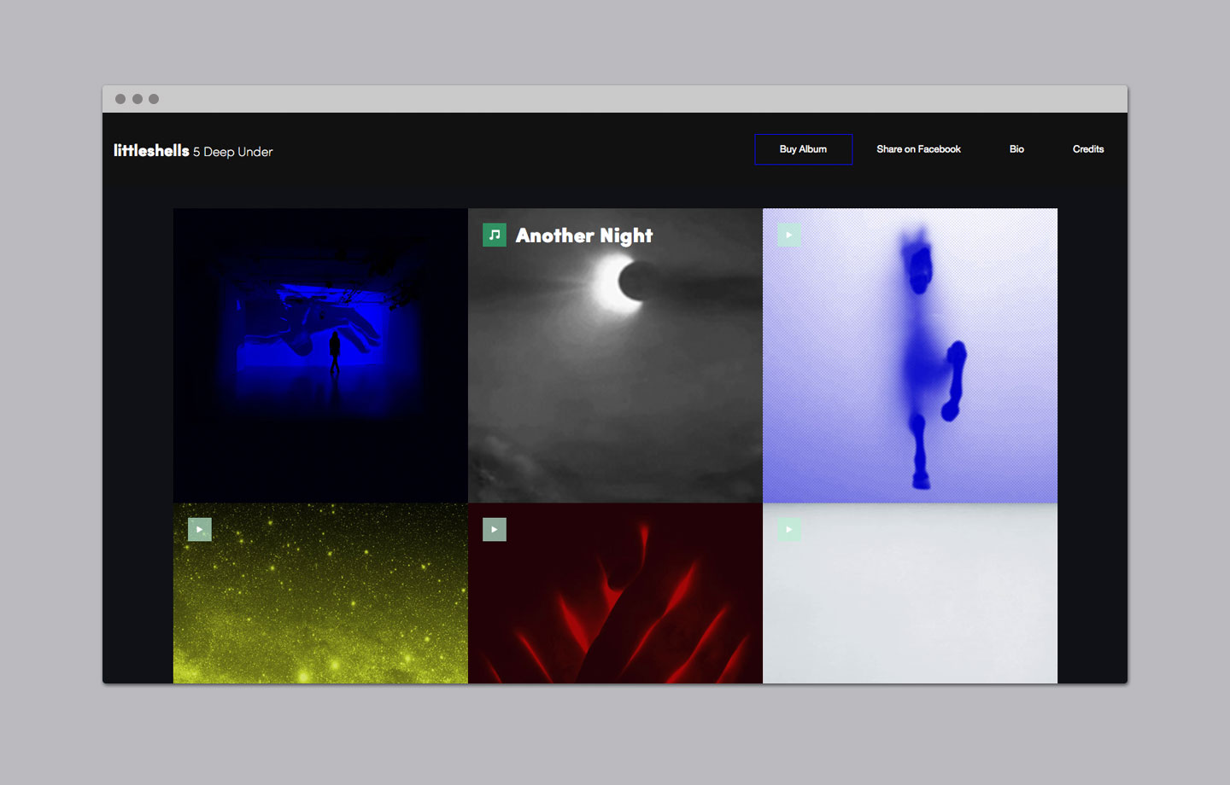Start the track on the pale white tile
This screenshot has width=1230, height=785.
pos(789,530)
